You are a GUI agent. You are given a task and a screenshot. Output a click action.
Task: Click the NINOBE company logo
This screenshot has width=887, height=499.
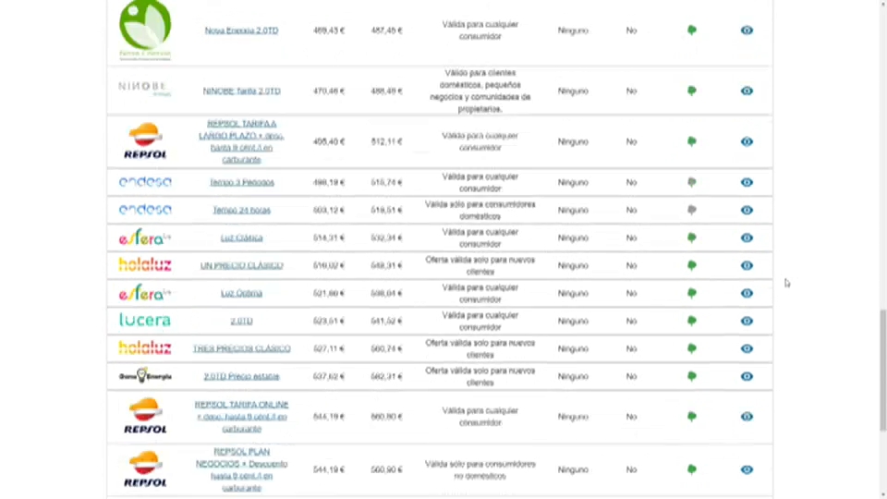pyautogui.click(x=145, y=88)
